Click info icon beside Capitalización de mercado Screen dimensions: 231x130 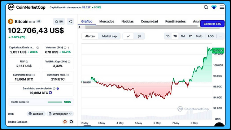(x=38, y=48)
